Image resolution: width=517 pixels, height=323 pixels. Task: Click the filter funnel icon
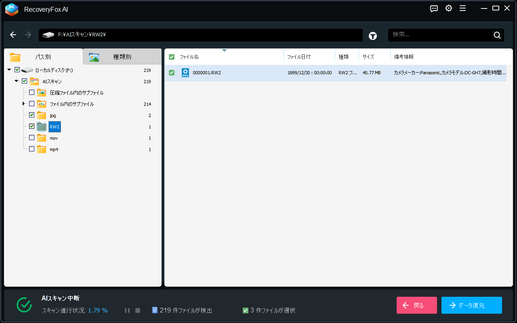(372, 36)
